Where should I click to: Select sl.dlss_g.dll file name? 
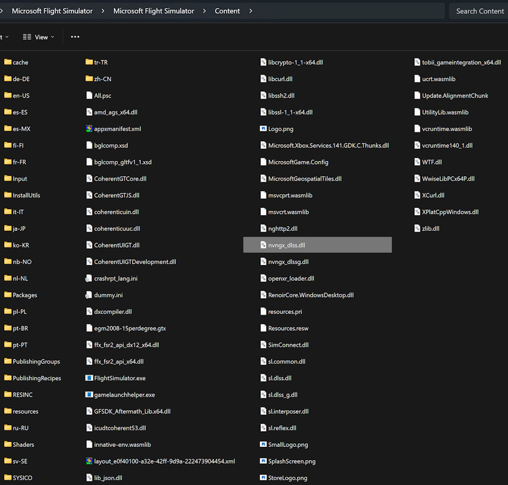point(283,395)
